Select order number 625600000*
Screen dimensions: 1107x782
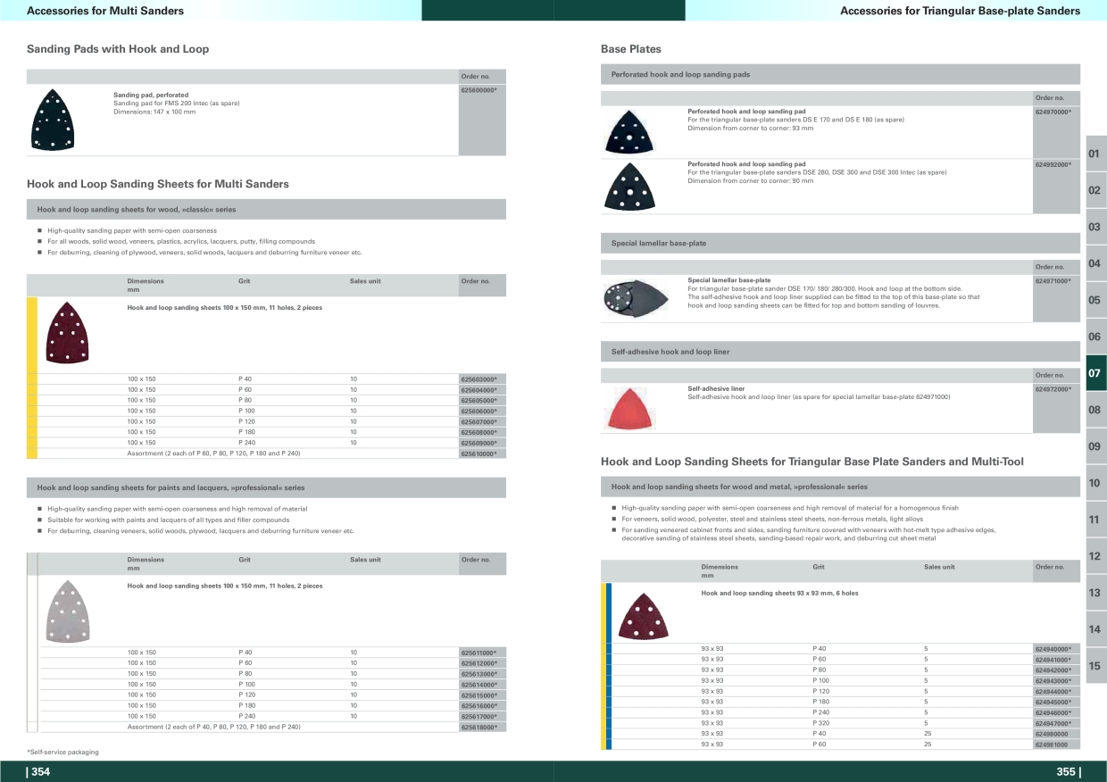479,91
